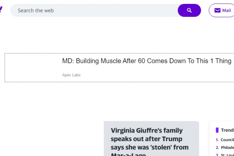Click the purple marker beside Trending heading
This screenshot has width=234, height=156.
pyautogui.click(x=217, y=130)
